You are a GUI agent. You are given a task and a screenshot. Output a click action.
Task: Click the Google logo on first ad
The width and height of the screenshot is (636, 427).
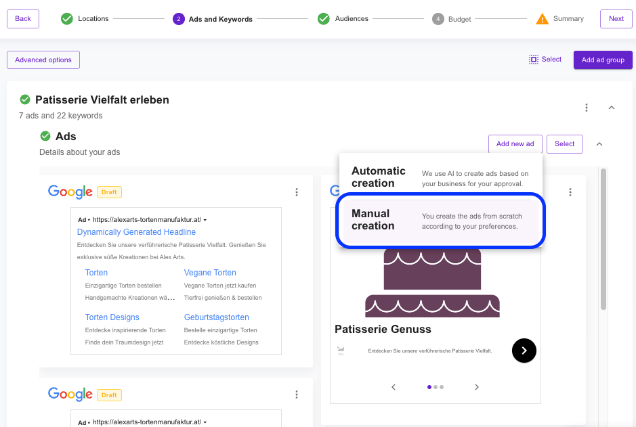tap(70, 192)
